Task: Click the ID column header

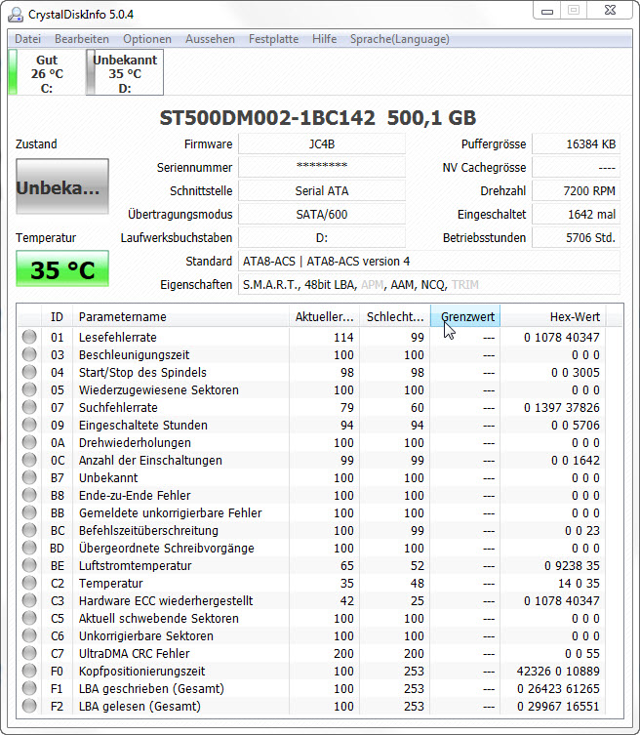Action: point(57,317)
